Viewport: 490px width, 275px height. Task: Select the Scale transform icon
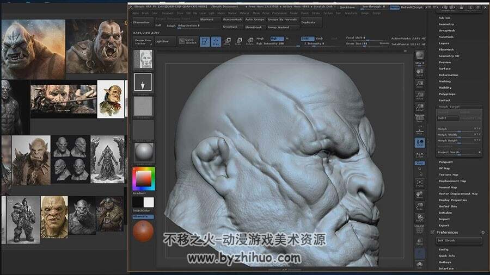tap(239, 41)
